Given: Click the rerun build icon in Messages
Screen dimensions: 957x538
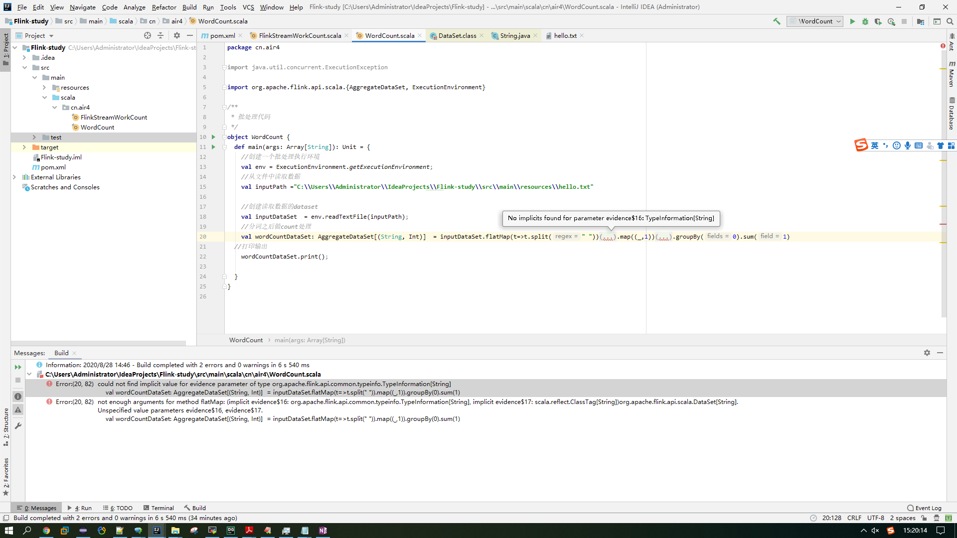Looking at the screenshot, I should pos(18,367).
